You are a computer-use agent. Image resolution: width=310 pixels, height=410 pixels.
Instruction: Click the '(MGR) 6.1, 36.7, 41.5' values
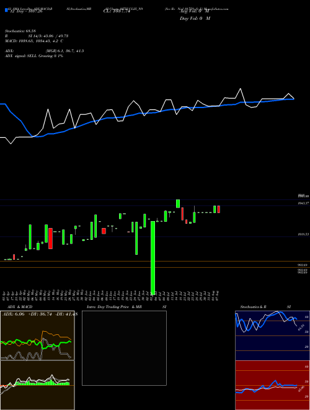[x=64, y=51]
